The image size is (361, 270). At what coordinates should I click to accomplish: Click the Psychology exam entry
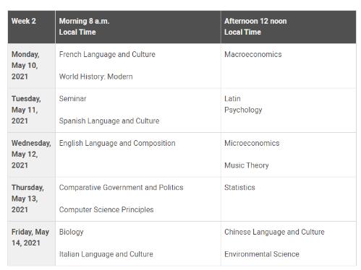(x=243, y=110)
